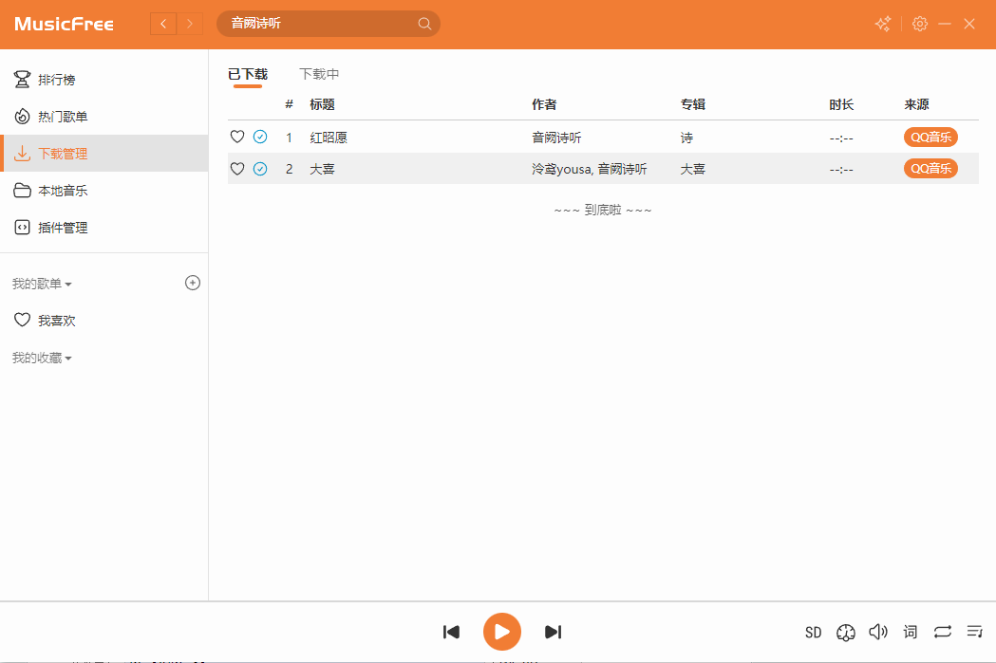
Task: Switch to the 下载中 downloading tab
Action: tap(321, 73)
